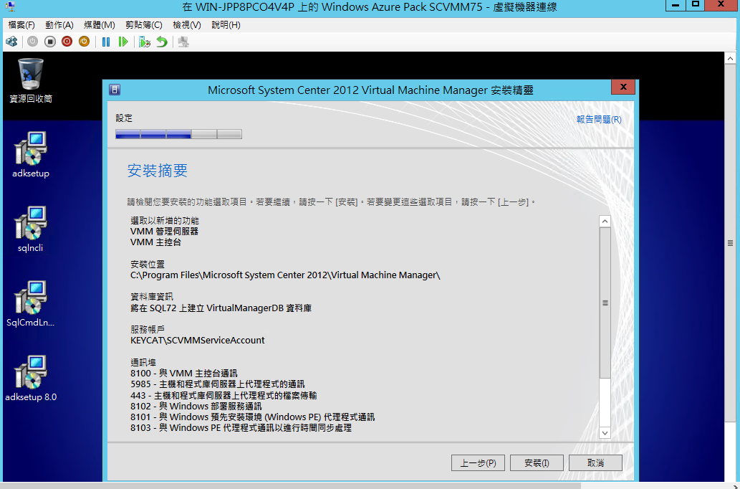Click the 上一步(P) button
This screenshot has height=489, width=740.
tap(478, 463)
